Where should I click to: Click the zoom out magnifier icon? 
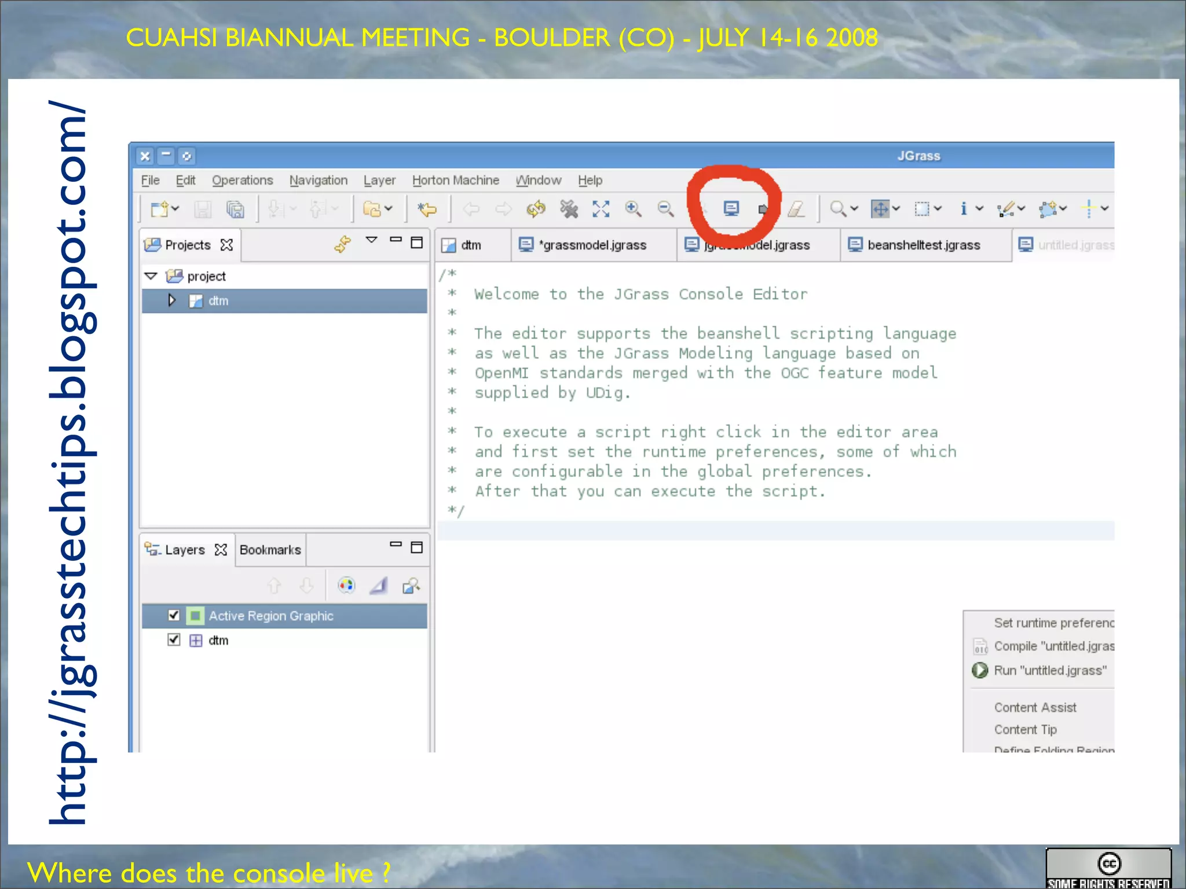tap(665, 209)
